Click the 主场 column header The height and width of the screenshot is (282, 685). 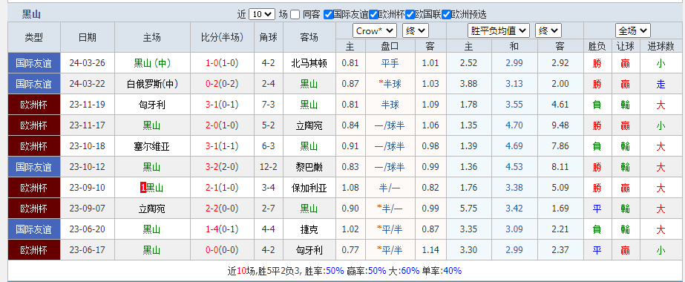pos(152,38)
